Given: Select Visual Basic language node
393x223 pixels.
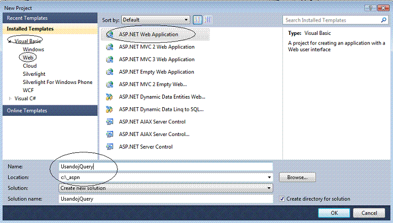Looking at the screenshot, I should pyautogui.click(x=28, y=41).
